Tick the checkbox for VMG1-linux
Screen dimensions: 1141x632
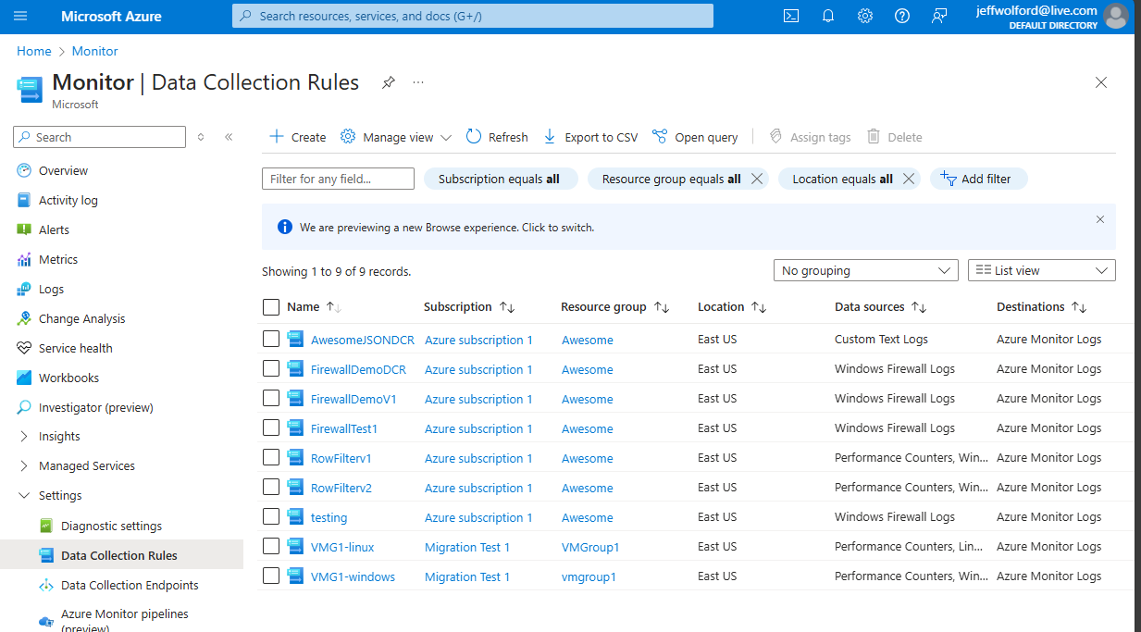tap(271, 547)
